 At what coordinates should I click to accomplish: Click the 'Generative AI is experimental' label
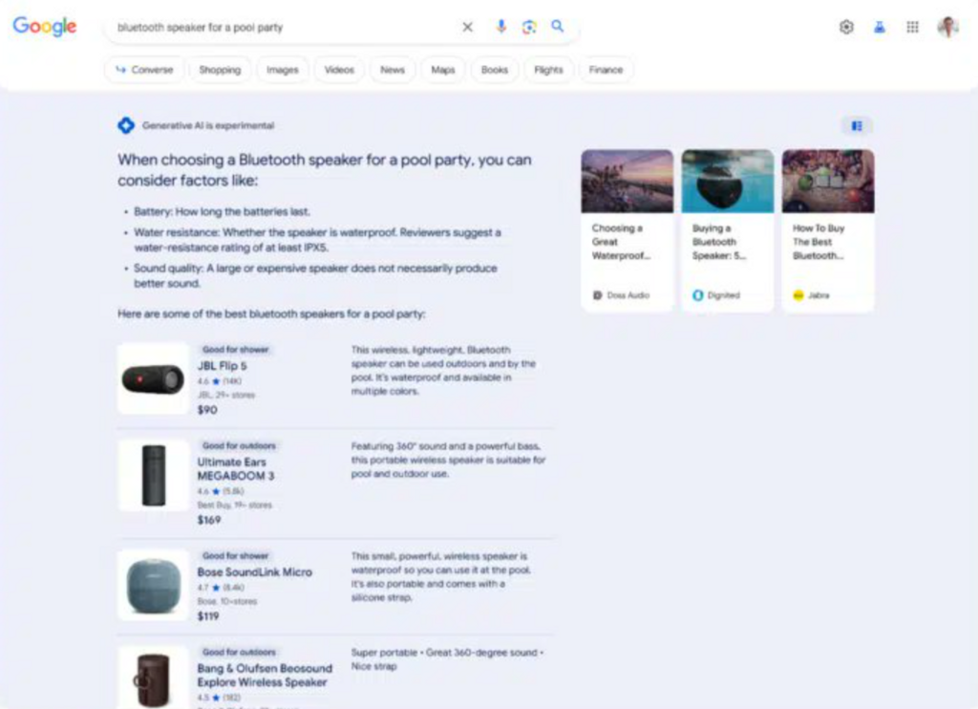tap(208, 125)
